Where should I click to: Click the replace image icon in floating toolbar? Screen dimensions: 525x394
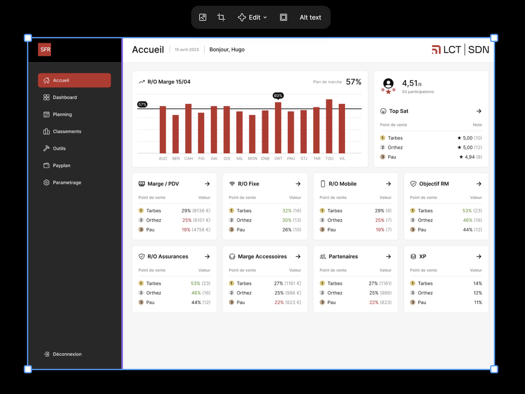coord(203,18)
